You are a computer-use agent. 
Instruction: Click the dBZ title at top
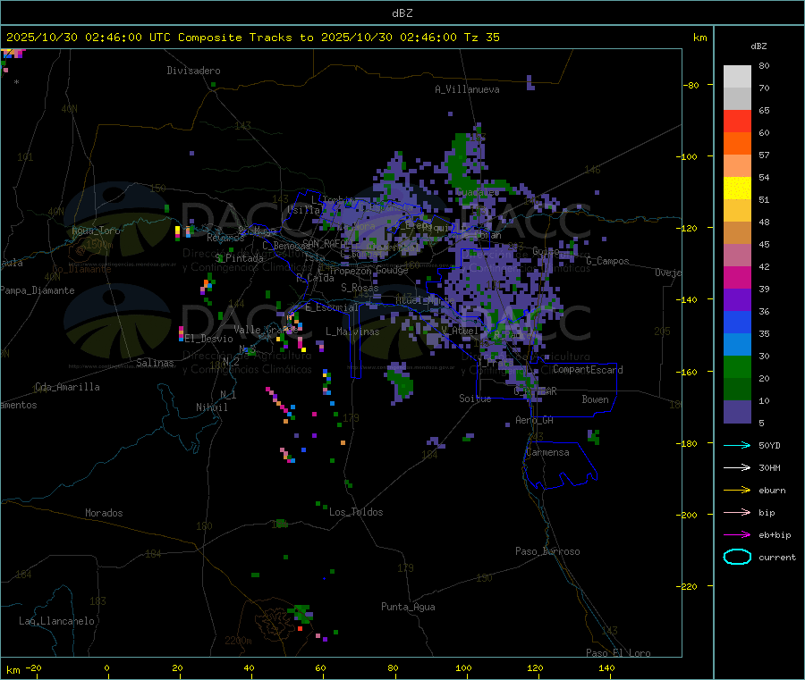click(x=402, y=13)
